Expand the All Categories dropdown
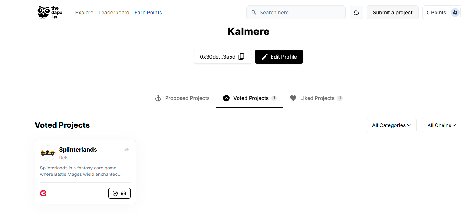Screen dimensions: 461x214 pos(392,125)
